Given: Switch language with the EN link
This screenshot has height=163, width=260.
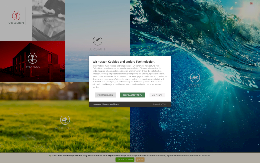Looking at the screenshot, I should (251, 3).
